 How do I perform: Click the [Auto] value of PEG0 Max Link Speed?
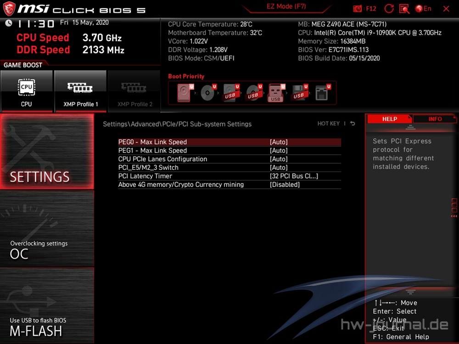279,142
